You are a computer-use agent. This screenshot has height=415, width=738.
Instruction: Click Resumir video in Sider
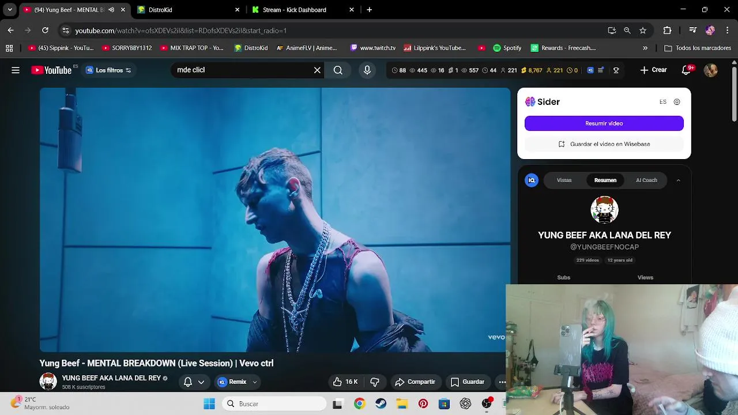click(604, 123)
